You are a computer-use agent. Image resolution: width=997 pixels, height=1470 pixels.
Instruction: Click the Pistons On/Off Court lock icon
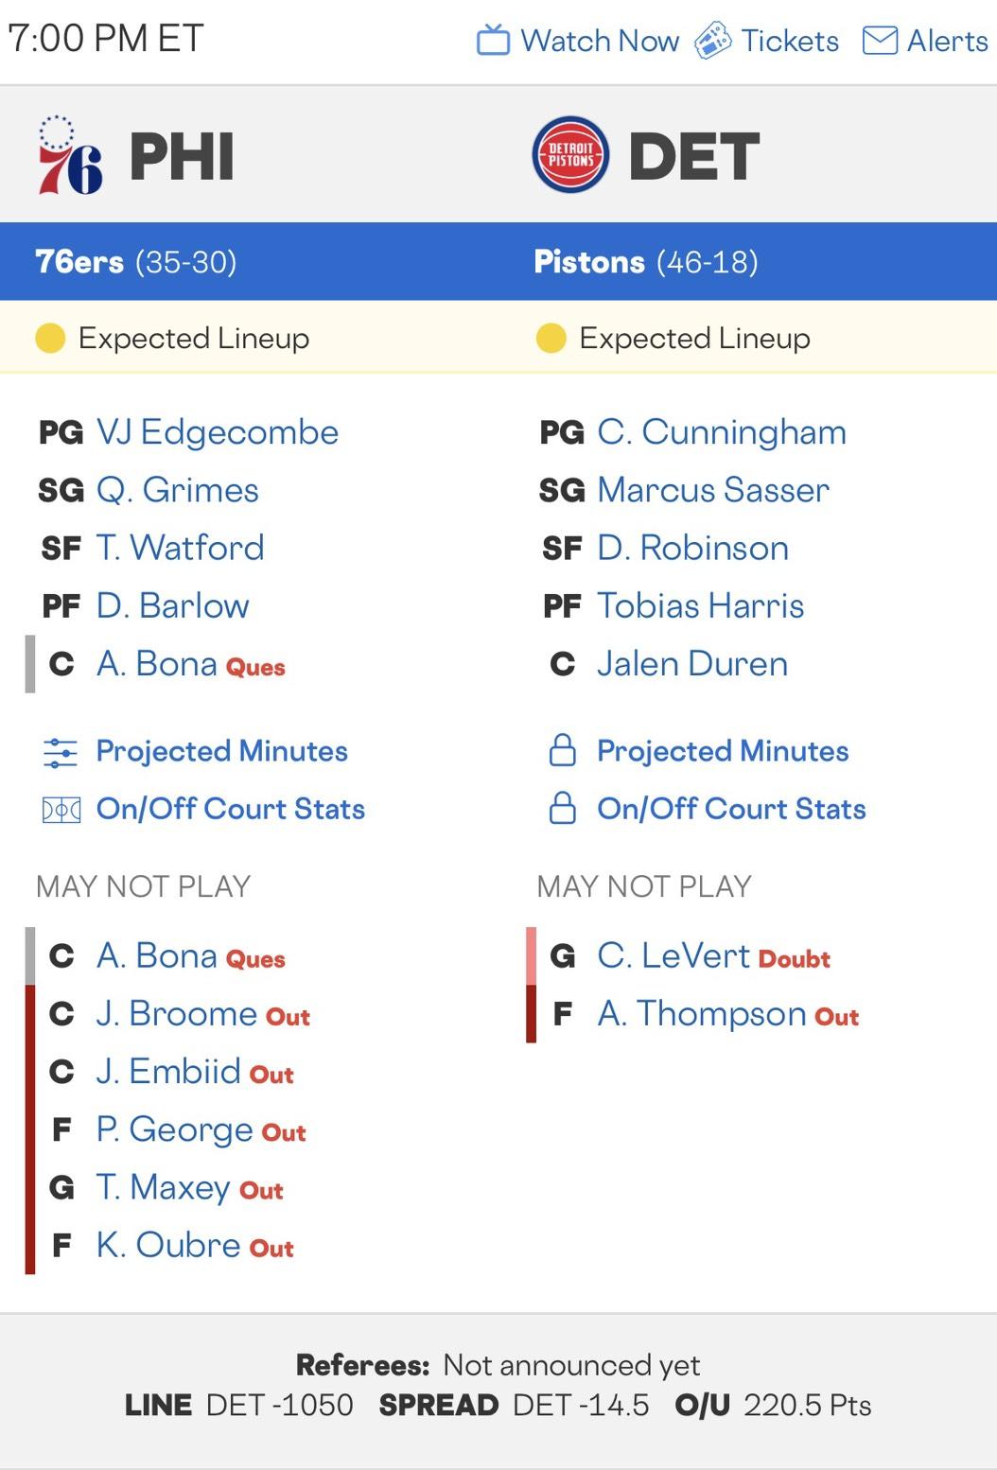[x=563, y=809]
